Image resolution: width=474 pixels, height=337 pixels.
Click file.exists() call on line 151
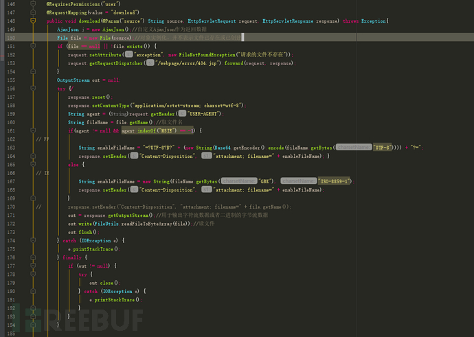[x=131, y=46]
